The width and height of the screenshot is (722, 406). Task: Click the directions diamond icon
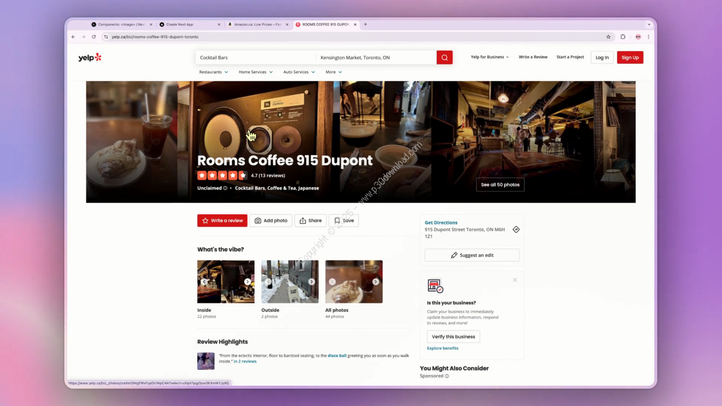[x=516, y=230]
